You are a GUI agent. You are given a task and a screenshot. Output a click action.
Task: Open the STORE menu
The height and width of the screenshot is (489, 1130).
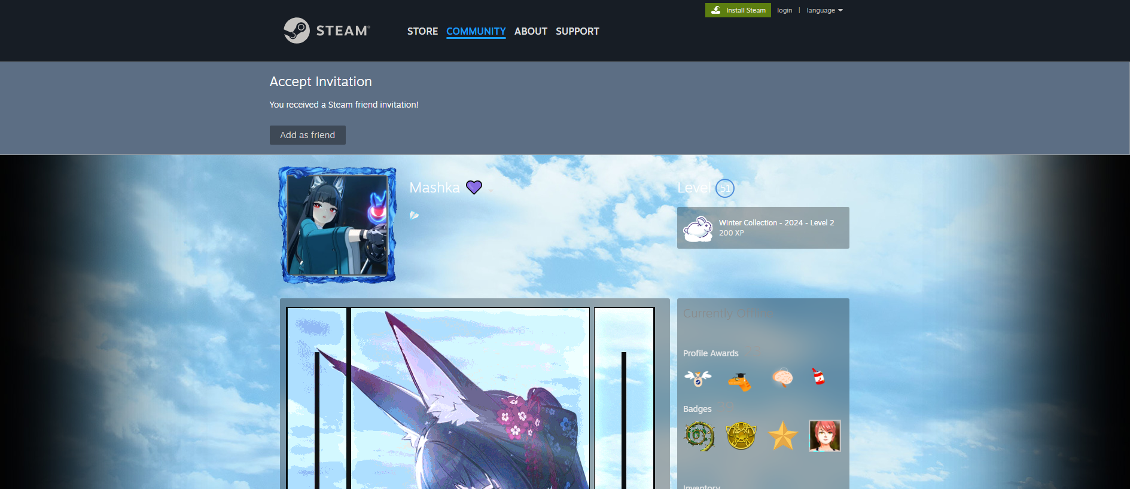422,31
